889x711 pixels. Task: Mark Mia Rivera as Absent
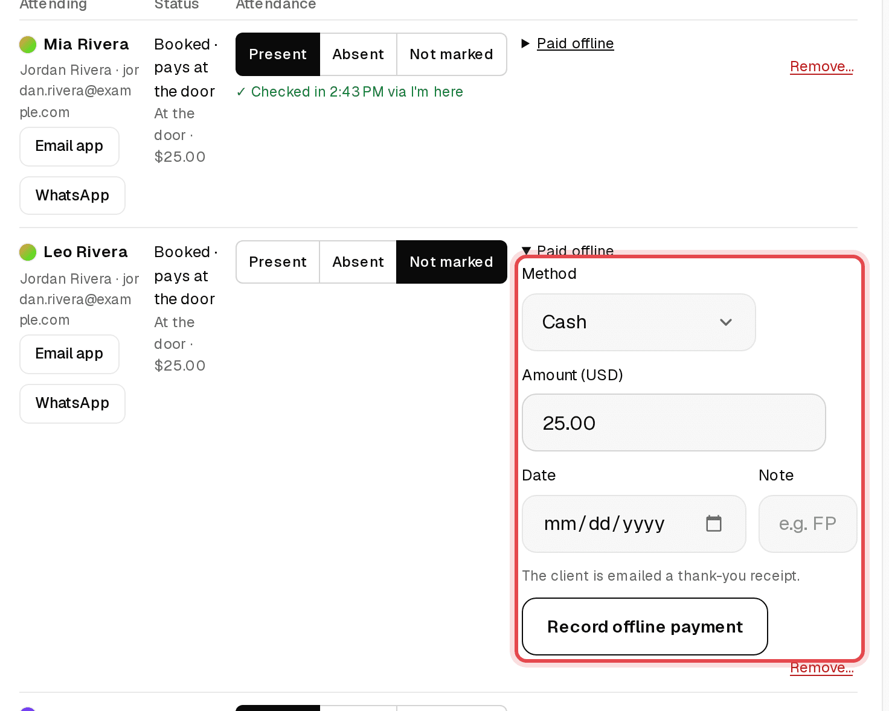pyautogui.click(x=358, y=54)
